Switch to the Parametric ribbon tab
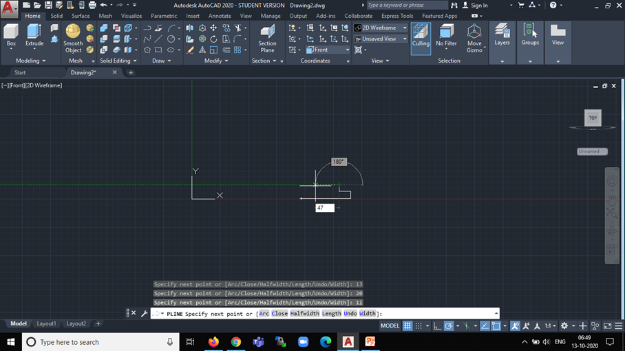Screen dimensions: 625x351 coord(164,16)
